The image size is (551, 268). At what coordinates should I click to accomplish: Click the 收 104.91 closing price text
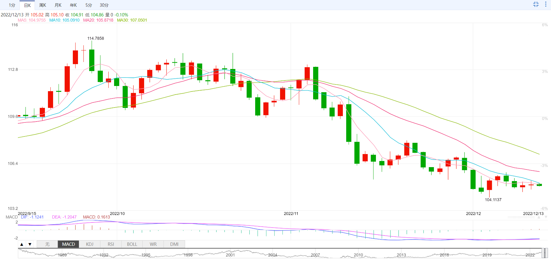point(74,15)
